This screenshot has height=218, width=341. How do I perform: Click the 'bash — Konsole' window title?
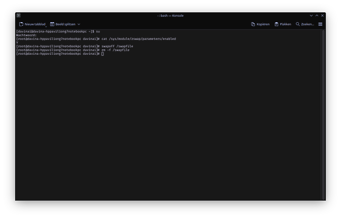pos(170,15)
